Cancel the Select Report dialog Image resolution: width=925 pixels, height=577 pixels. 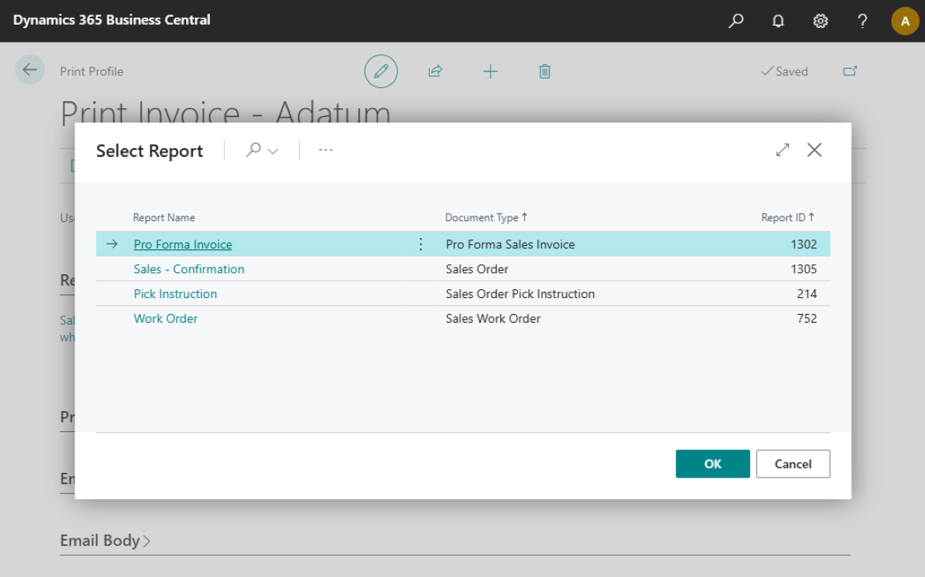[793, 464]
